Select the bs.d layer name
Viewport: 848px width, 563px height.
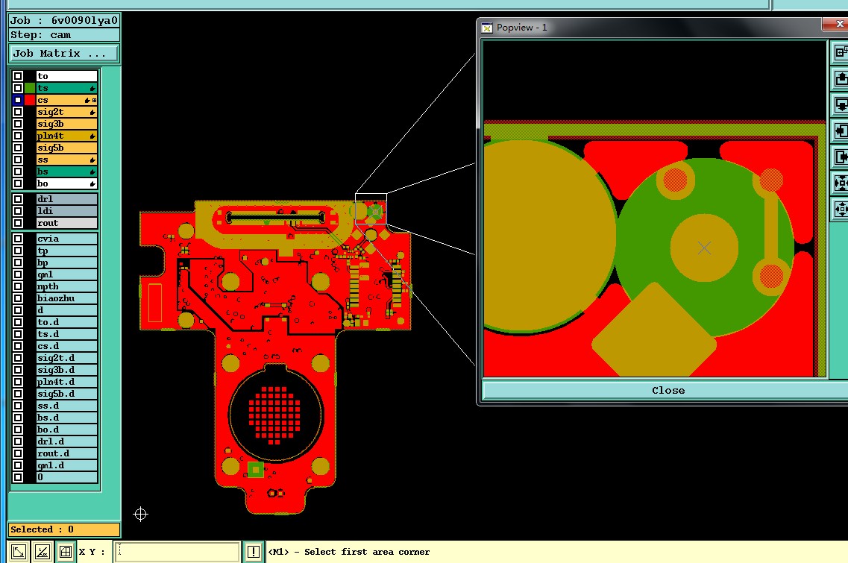pos(67,417)
